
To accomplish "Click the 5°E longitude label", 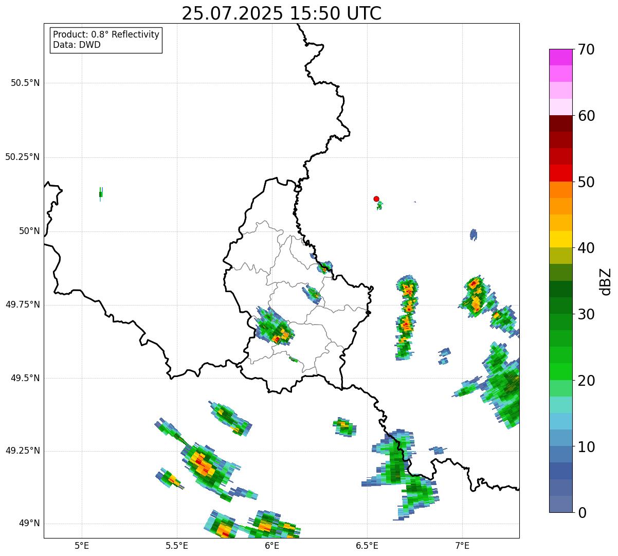I will (x=82, y=545).
